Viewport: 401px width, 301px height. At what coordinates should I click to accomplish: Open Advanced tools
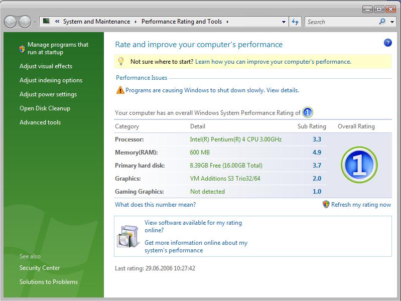pyautogui.click(x=40, y=122)
